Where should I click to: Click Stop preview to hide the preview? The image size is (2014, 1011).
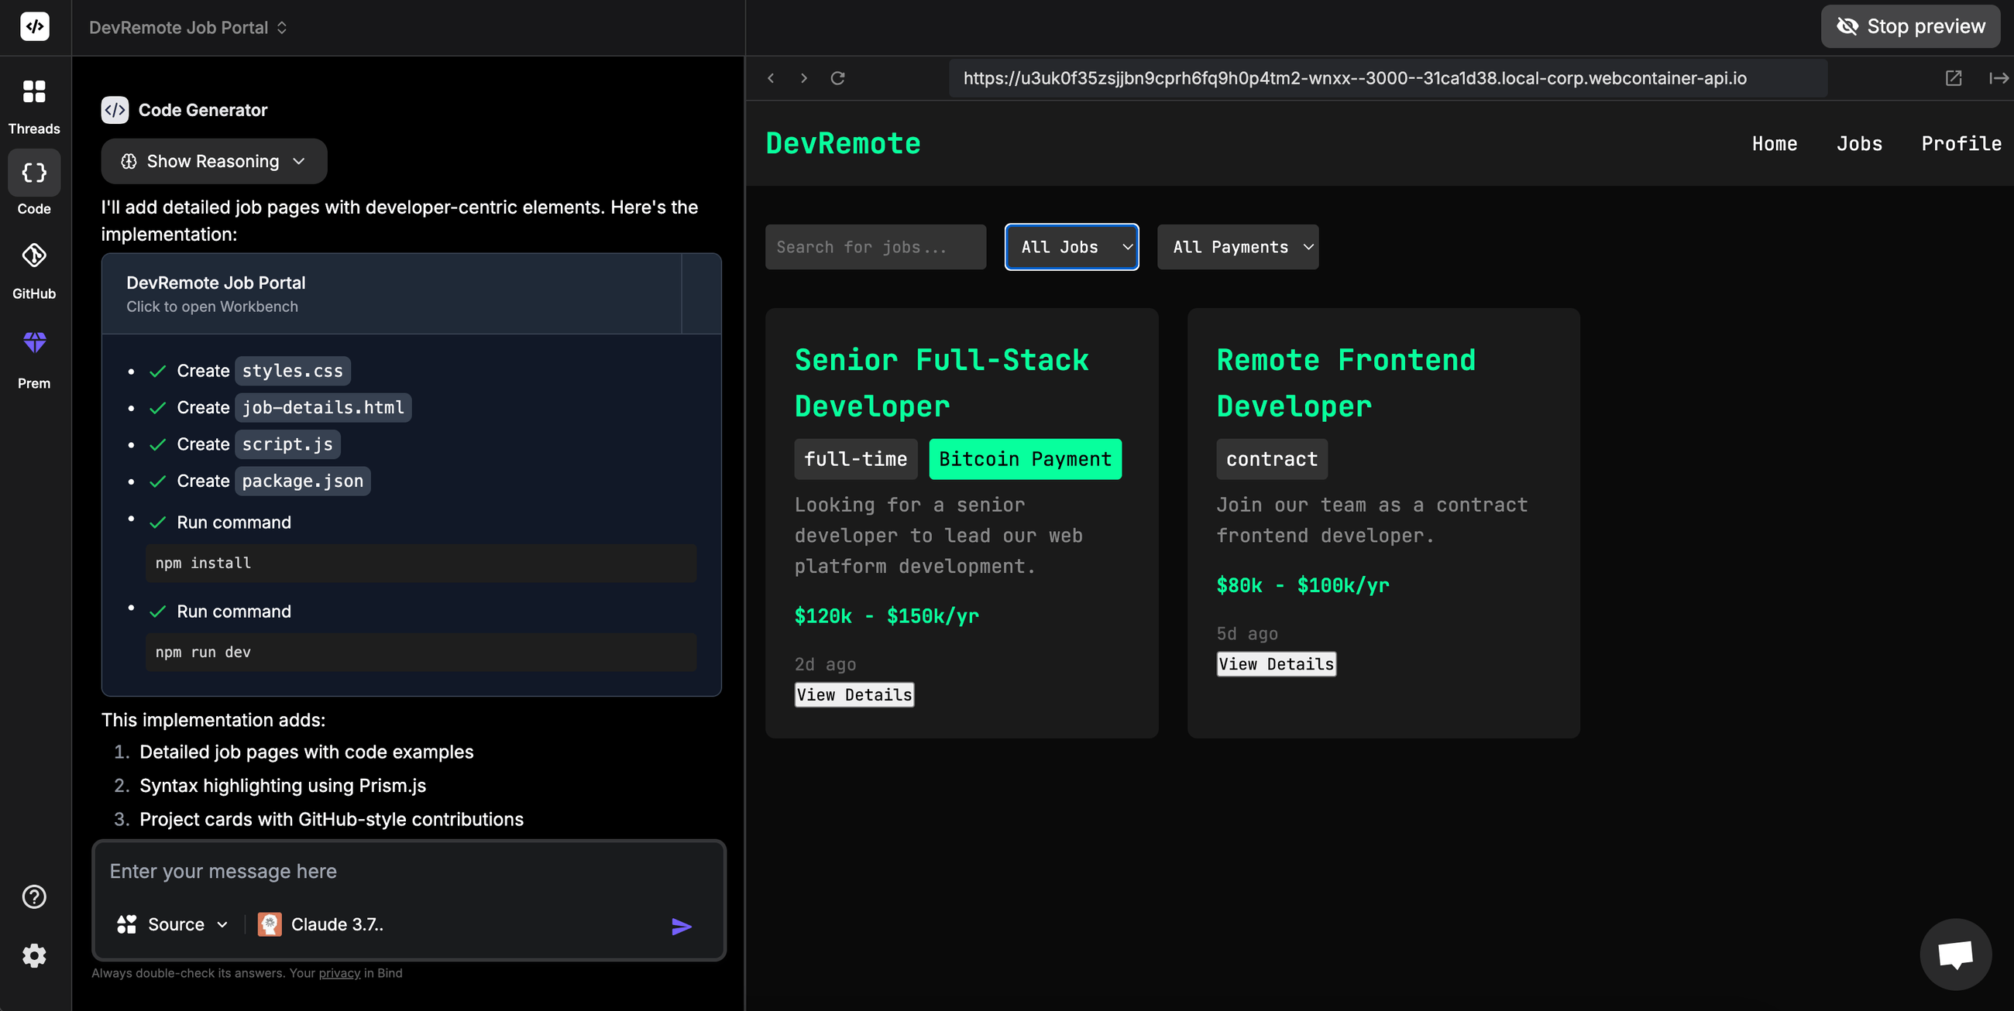point(1909,26)
